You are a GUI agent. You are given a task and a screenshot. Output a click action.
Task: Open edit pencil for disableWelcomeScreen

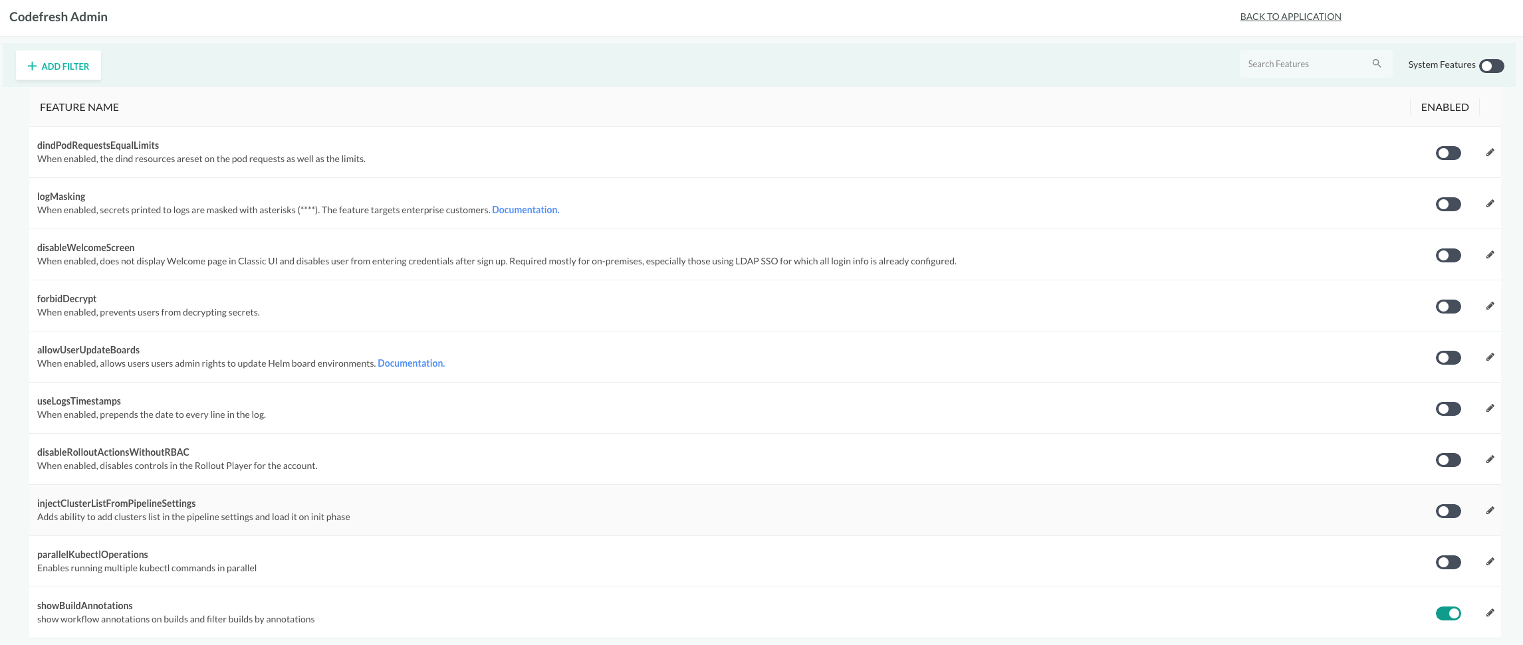coord(1490,255)
